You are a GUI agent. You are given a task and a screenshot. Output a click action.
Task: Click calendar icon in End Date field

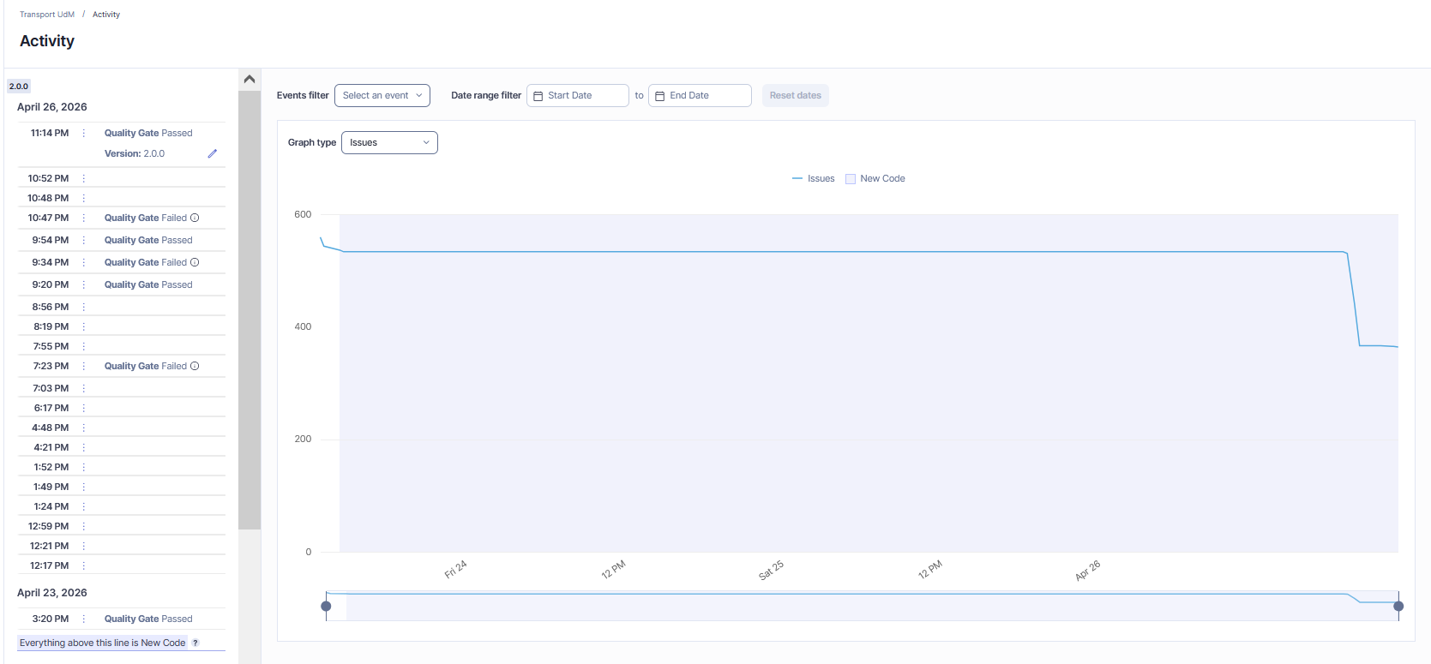coord(660,96)
